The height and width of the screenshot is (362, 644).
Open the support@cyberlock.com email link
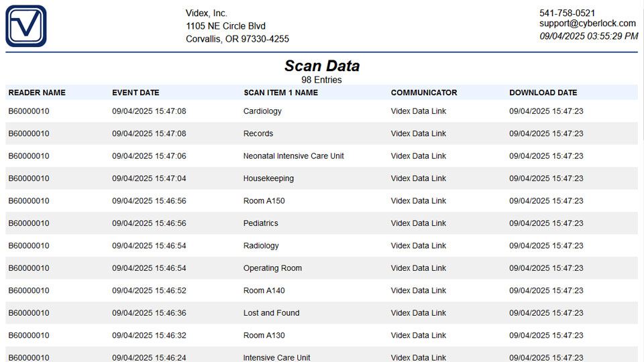pyautogui.click(x=587, y=23)
